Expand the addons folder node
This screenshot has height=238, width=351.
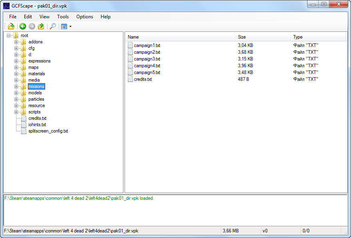[16, 42]
